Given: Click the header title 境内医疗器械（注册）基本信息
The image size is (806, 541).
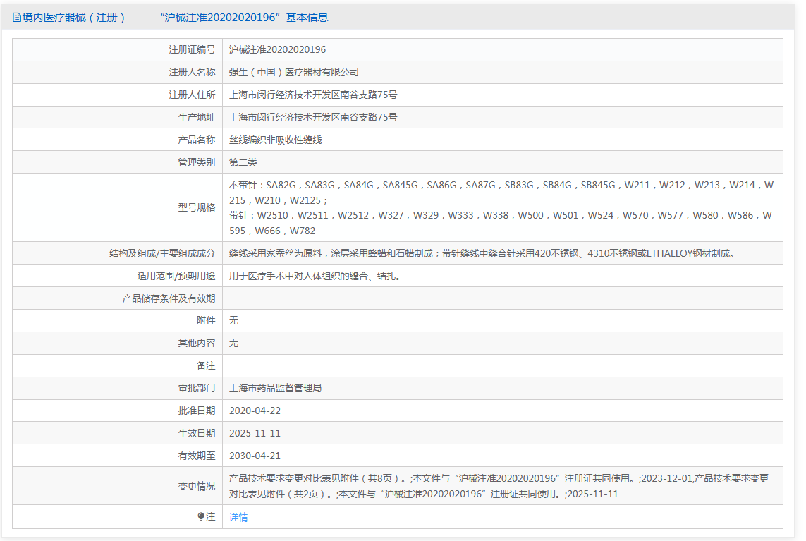Looking at the screenshot, I should (175, 18).
